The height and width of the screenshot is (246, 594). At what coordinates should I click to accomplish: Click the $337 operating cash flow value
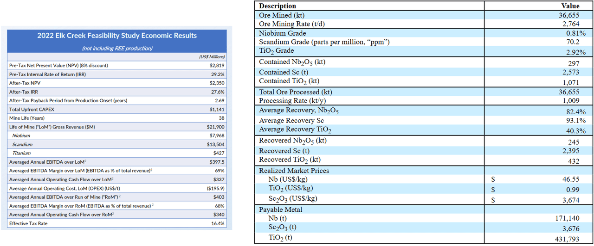219,179
